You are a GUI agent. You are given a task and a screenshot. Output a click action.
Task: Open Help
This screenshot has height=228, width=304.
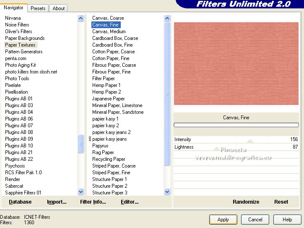[x=287, y=220]
